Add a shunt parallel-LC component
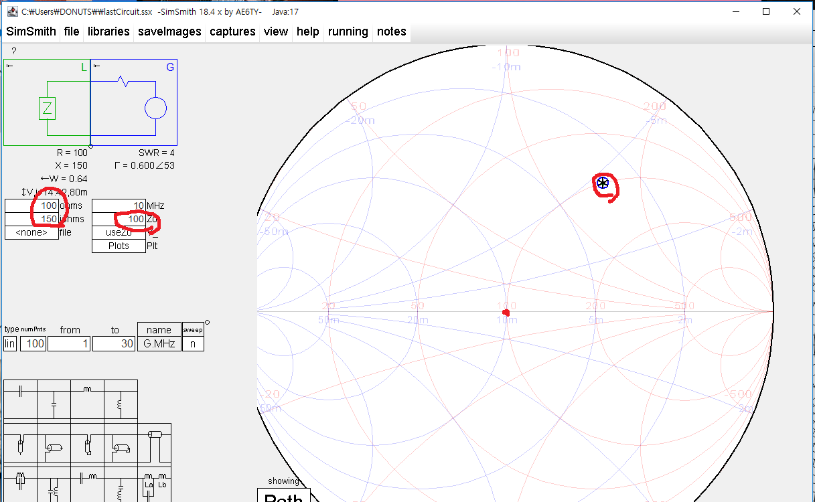The width and height of the screenshot is (815, 502). 54,485
